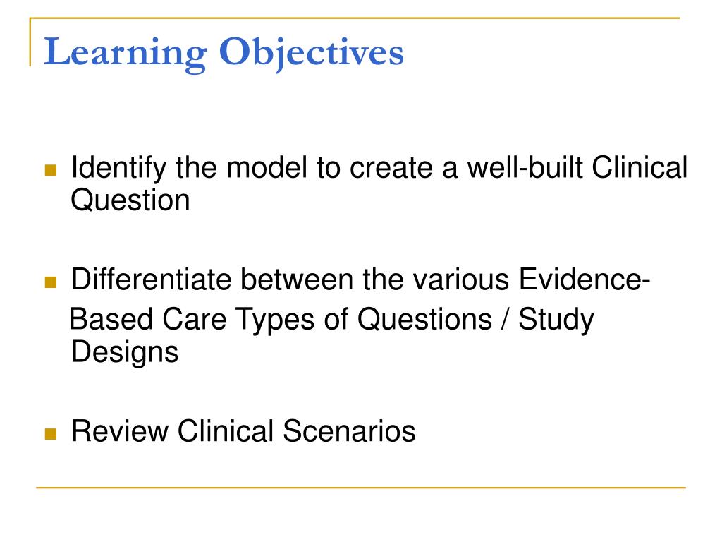Select the 'Learning Objectives' slide title
The height and width of the screenshot is (542, 722).
coord(224,54)
